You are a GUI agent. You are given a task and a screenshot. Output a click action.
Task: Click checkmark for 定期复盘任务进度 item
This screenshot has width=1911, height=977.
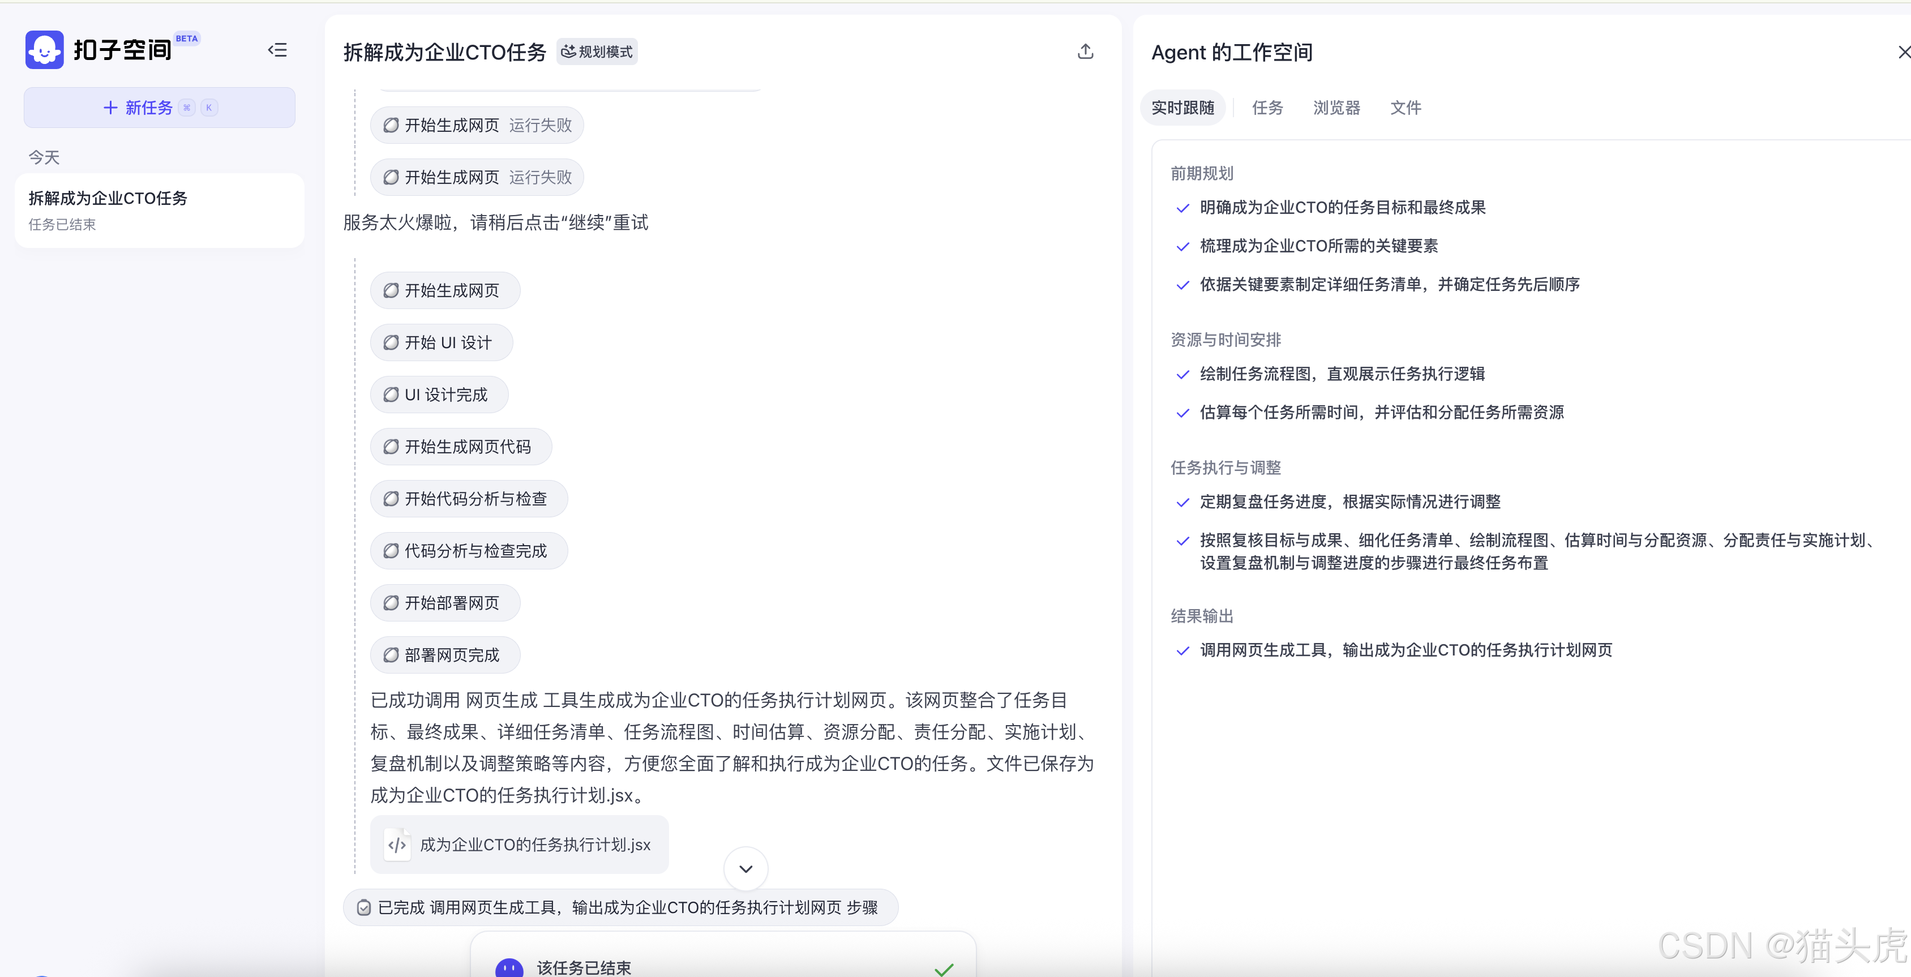tap(1183, 502)
